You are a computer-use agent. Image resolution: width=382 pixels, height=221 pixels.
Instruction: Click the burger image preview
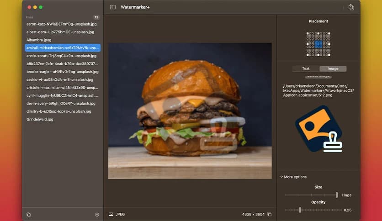point(190,110)
